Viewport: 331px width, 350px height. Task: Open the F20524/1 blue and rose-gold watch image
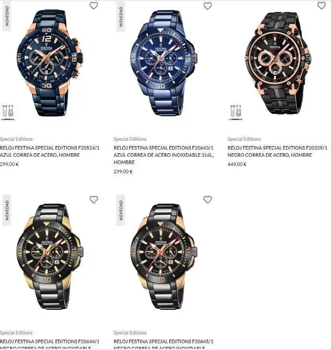50,62
